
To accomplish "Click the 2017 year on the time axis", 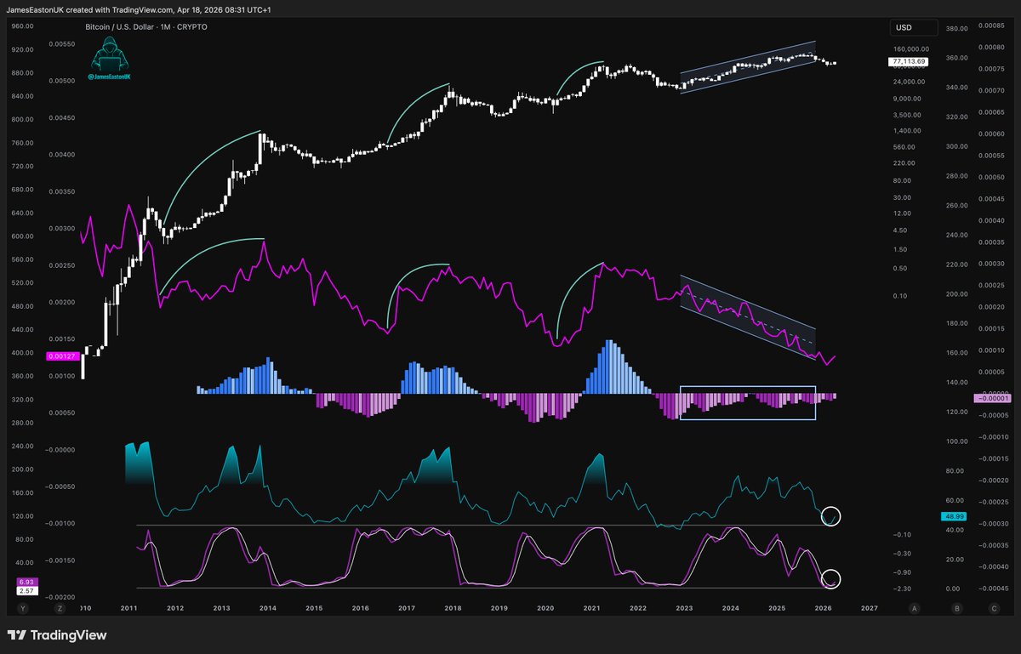I will point(406,609).
